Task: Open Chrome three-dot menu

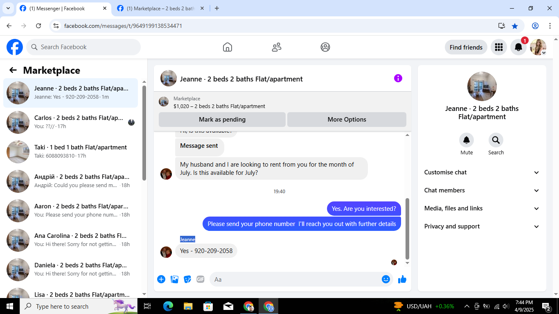Action: (550, 26)
